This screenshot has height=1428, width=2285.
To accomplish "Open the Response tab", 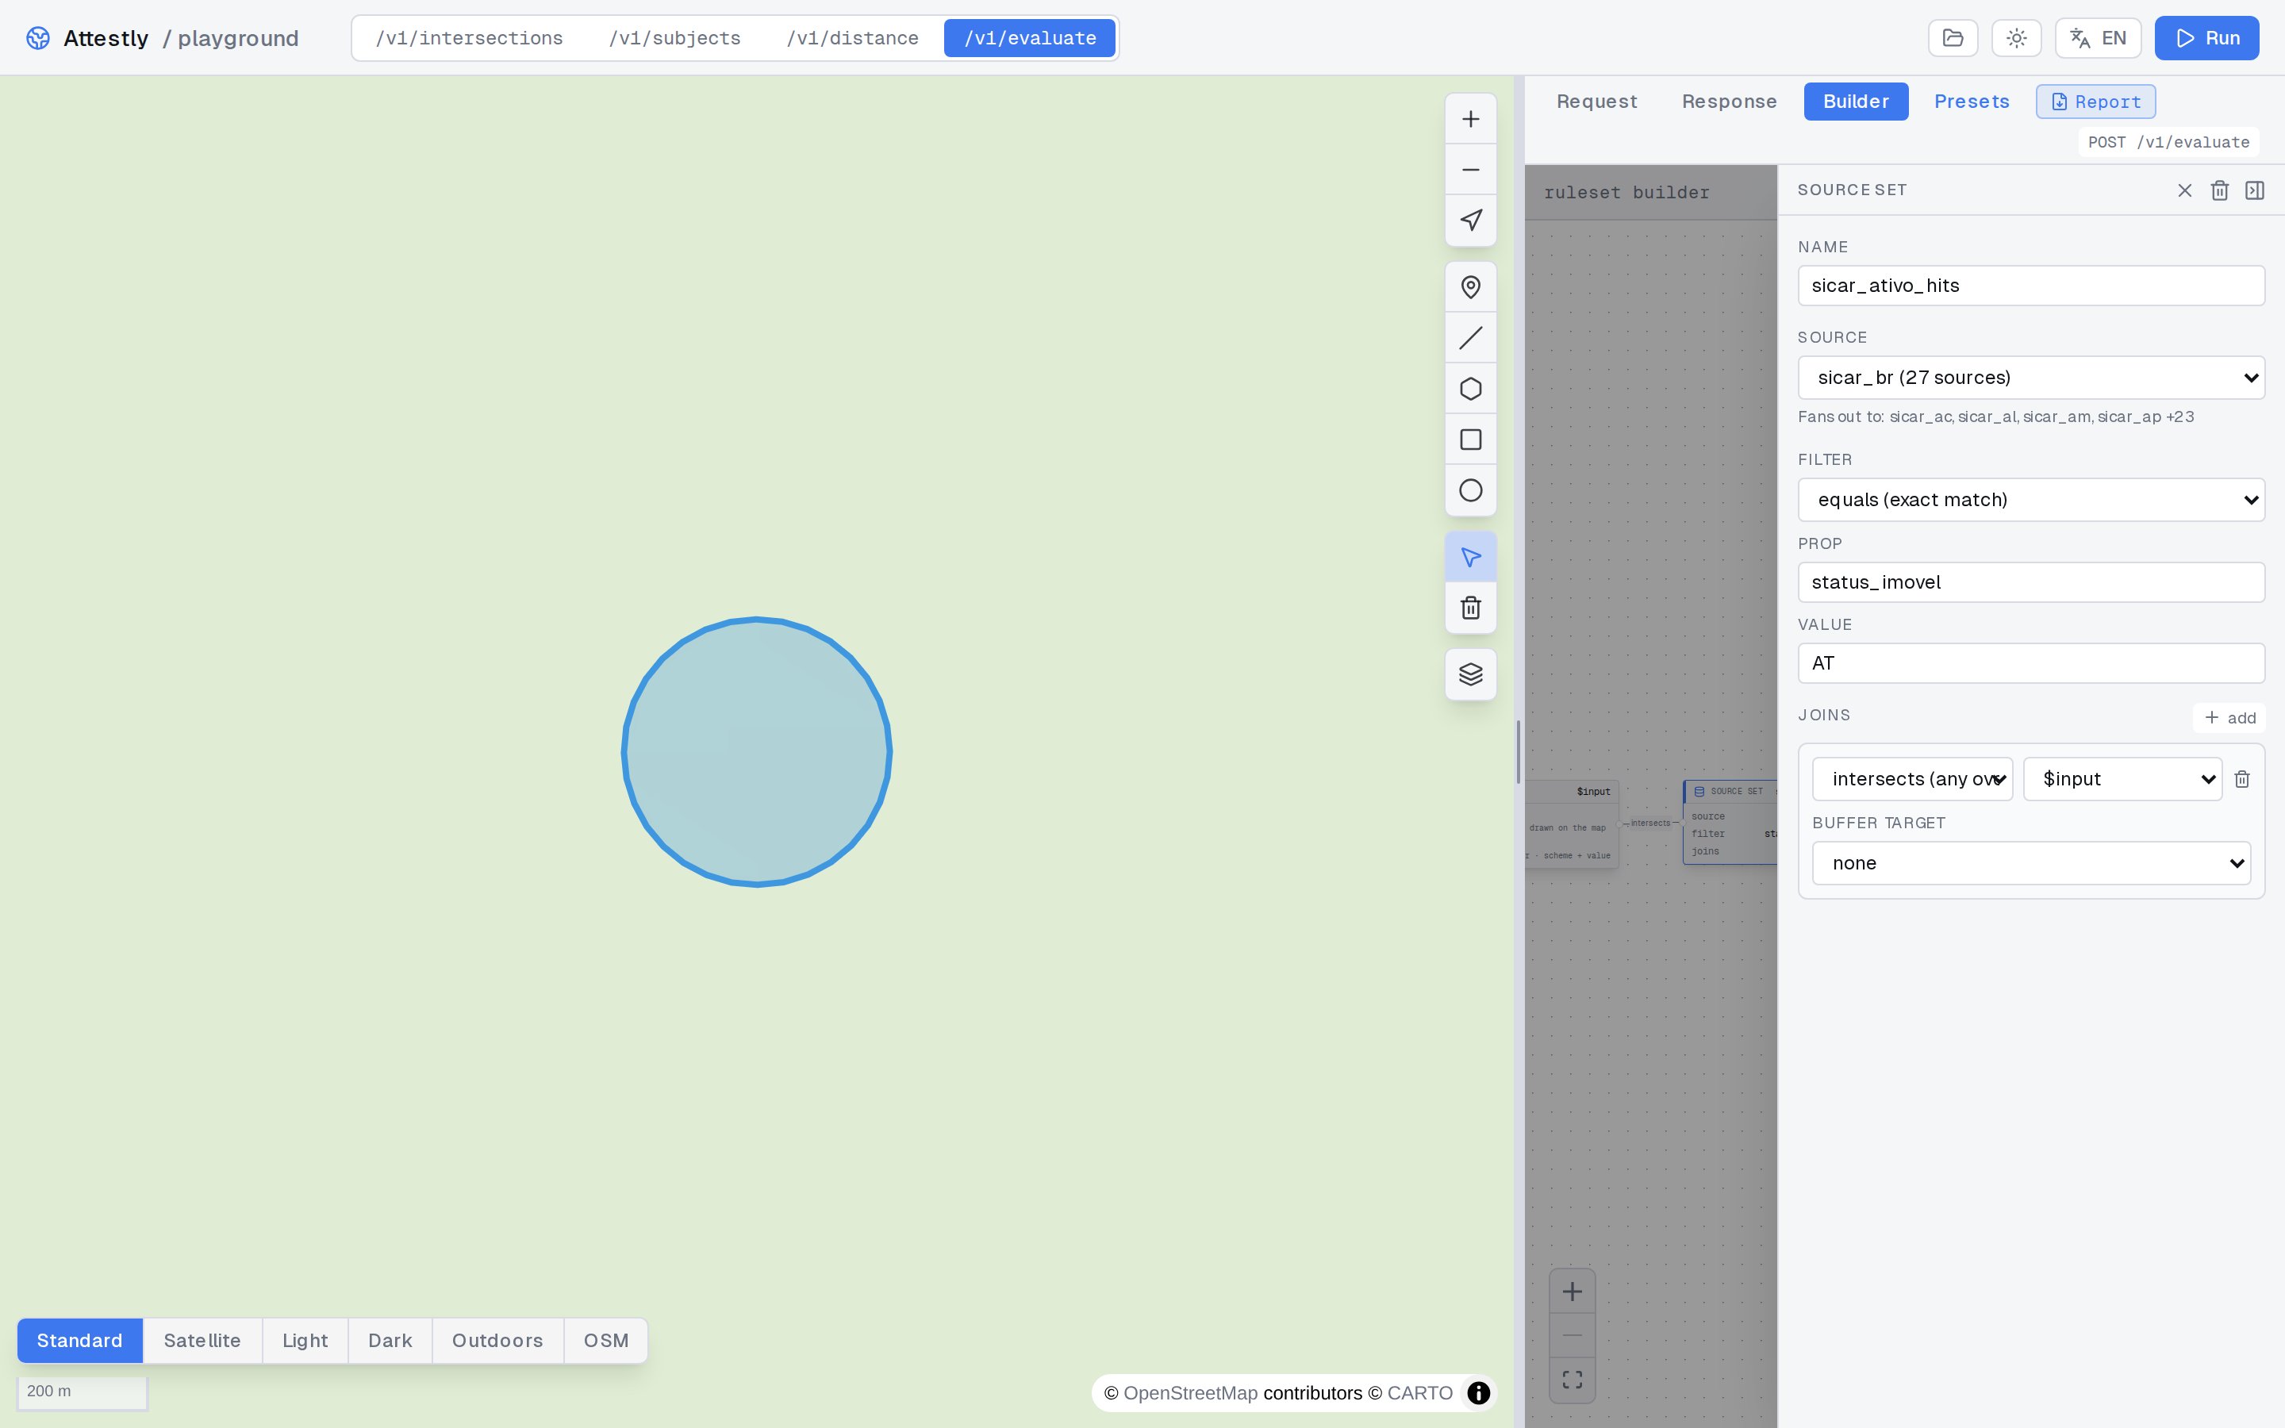I will click(x=1729, y=102).
